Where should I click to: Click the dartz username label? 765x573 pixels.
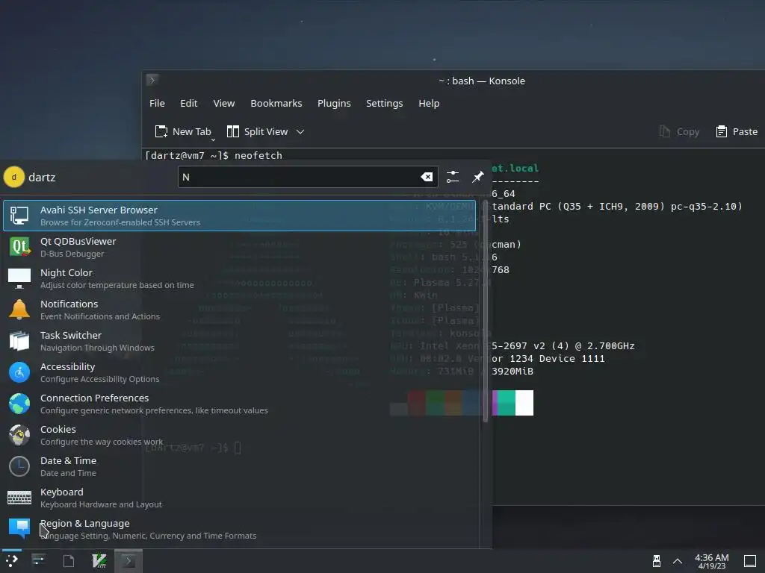point(42,178)
